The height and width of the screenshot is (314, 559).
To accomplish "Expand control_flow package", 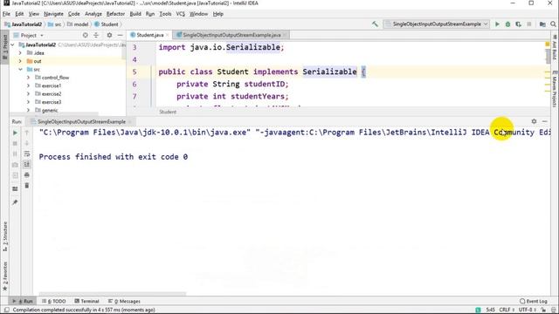I will [x=28, y=78].
